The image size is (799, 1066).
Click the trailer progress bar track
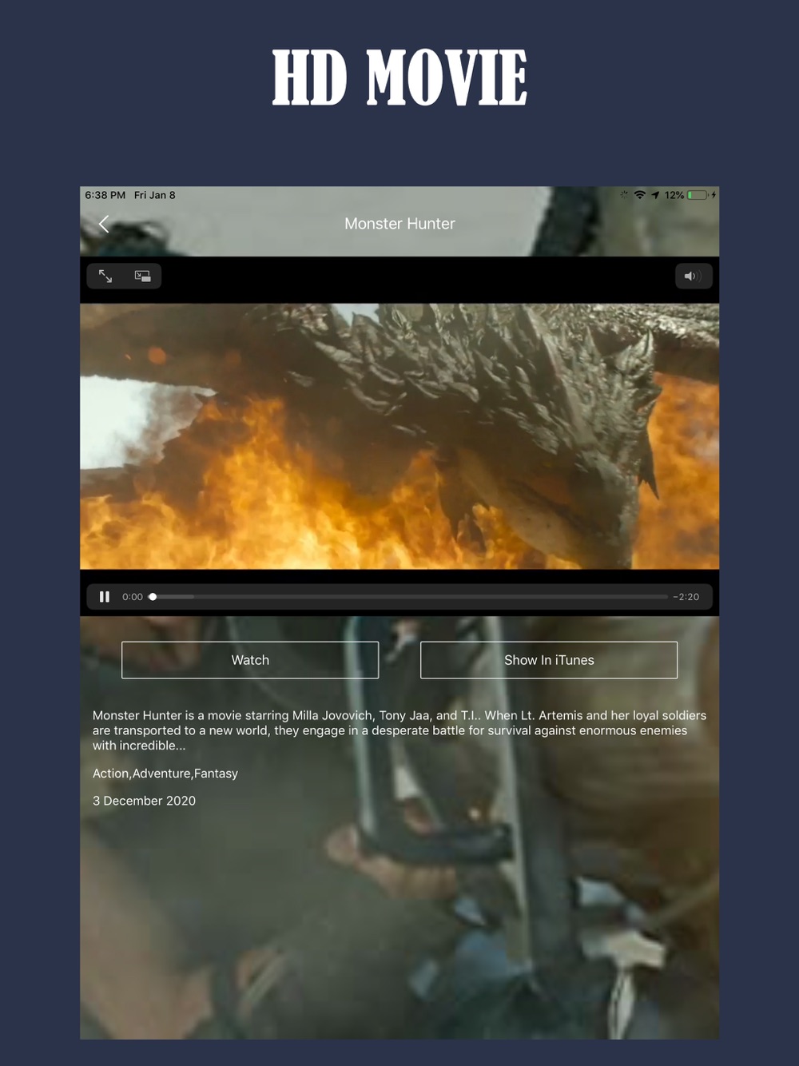pyautogui.click(x=409, y=597)
